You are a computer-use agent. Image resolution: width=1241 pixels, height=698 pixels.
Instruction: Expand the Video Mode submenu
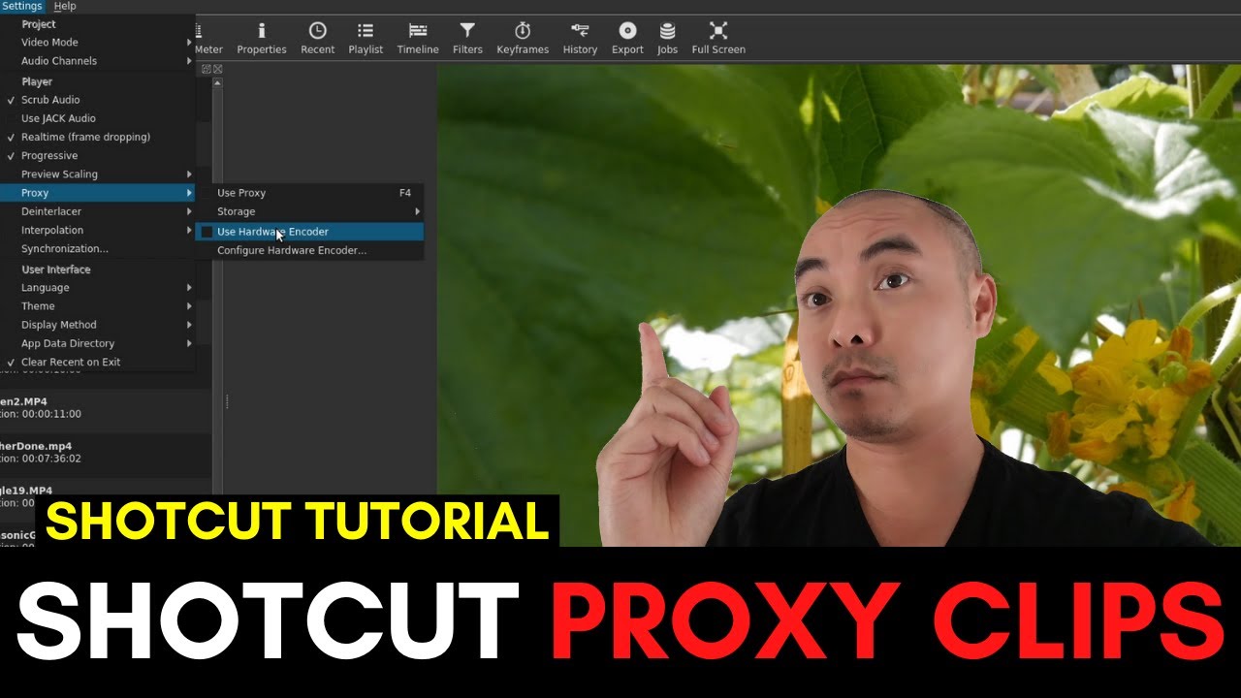pos(97,43)
